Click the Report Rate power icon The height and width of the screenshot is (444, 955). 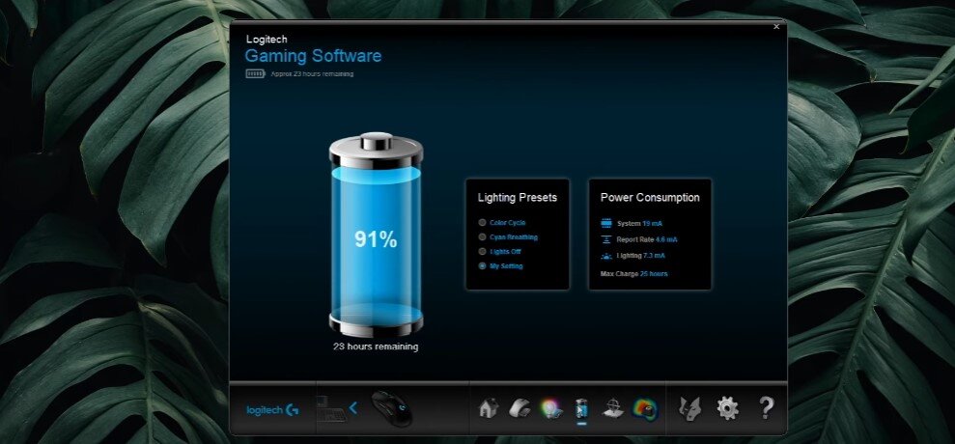pyautogui.click(x=606, y=239)
